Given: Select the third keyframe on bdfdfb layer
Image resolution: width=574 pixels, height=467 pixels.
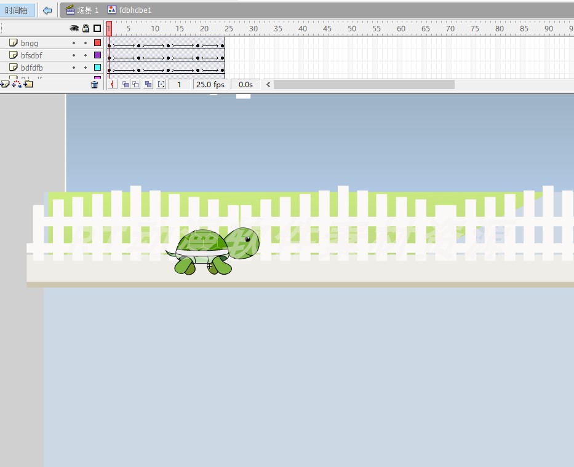Looking at the screenshot, I should pyautogui.click(x=168, y=70).
